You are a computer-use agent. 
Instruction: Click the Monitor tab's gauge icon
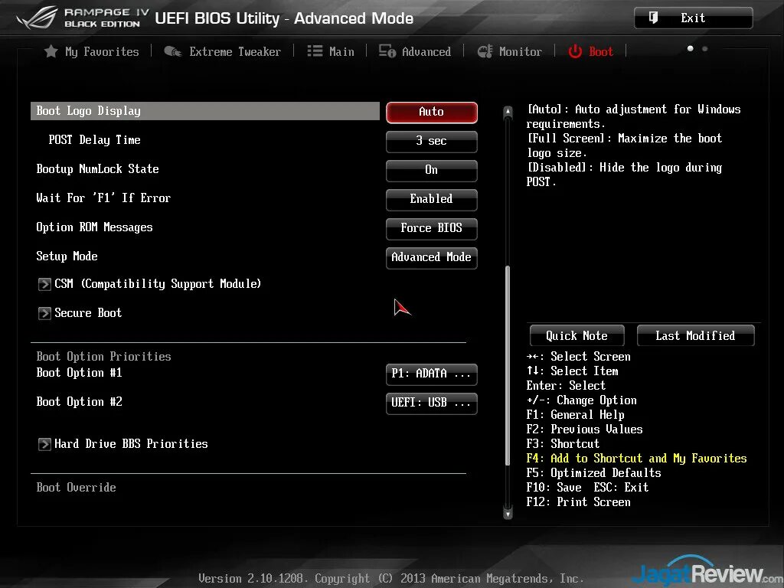485,51
